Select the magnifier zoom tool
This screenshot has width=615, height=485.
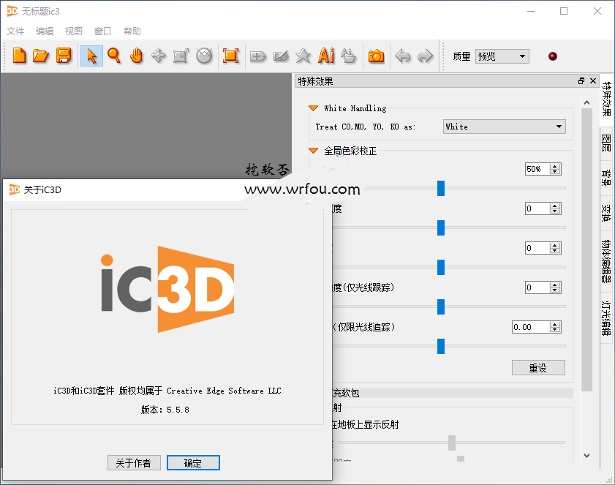114,56
